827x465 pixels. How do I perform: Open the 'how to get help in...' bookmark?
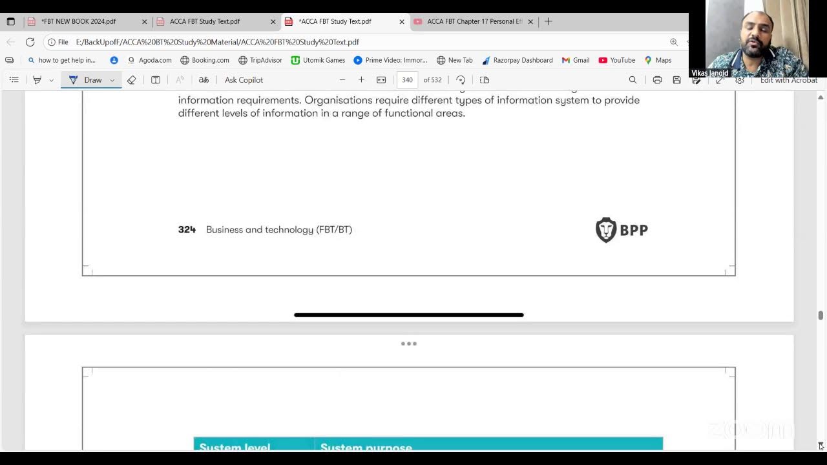(61, 60)
